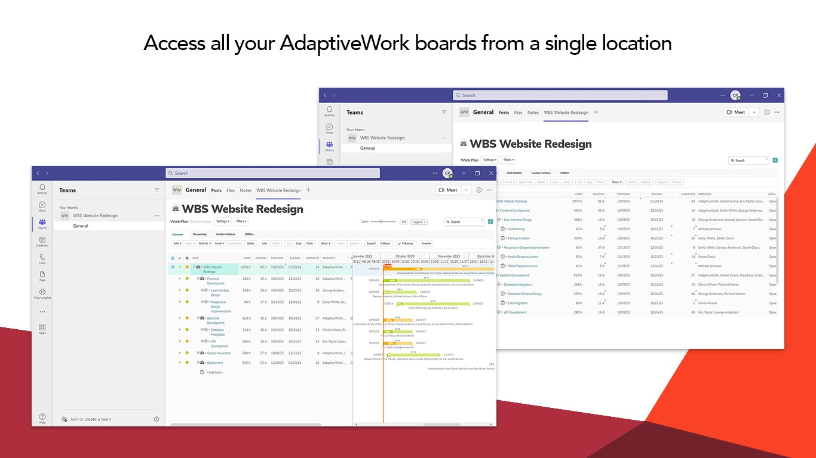Switch to Notes tab in front window

tap(246, 190)
